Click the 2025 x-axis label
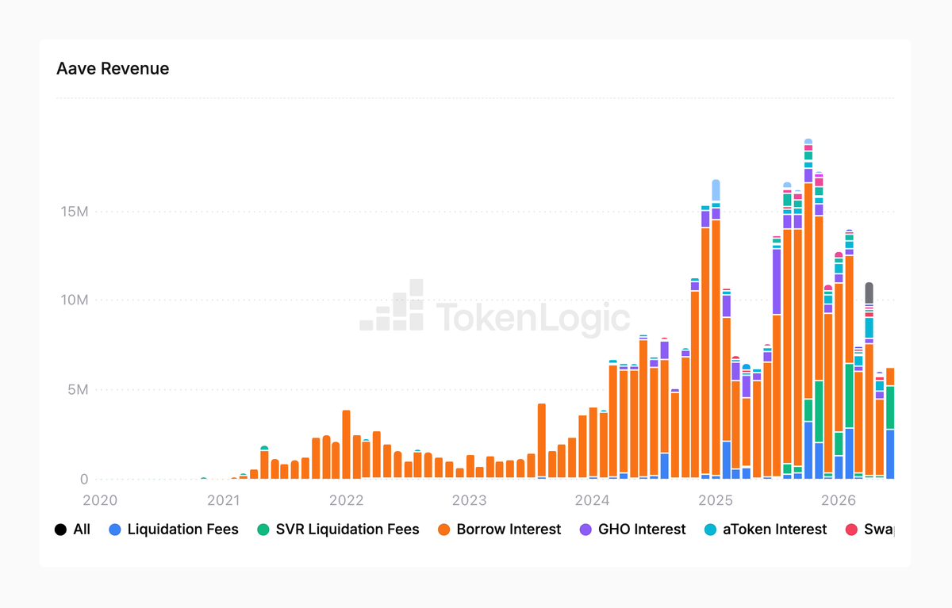 tap(716, 500)
